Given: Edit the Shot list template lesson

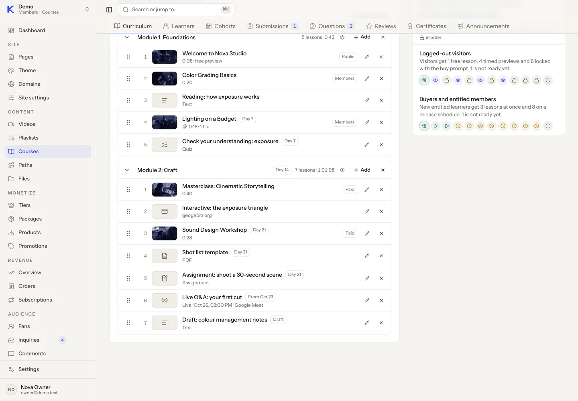Looking at the screenshot, I should click(367, 256).
